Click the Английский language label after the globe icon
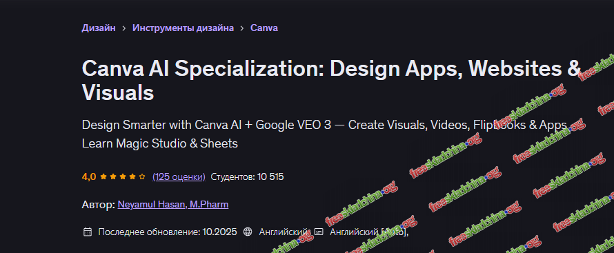This screenshot has width=614, height=253. (284, 232)
